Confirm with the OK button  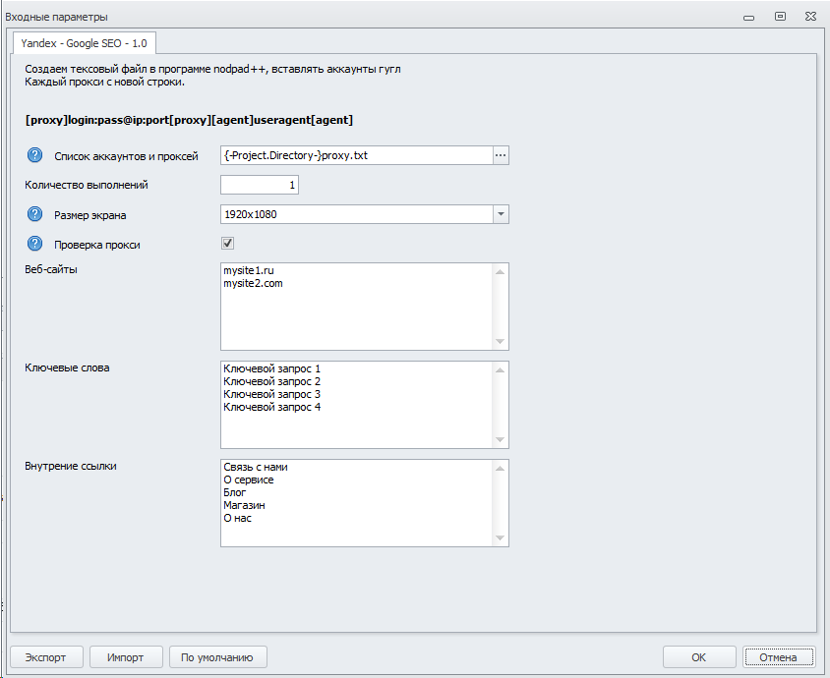tap(698, 657)
